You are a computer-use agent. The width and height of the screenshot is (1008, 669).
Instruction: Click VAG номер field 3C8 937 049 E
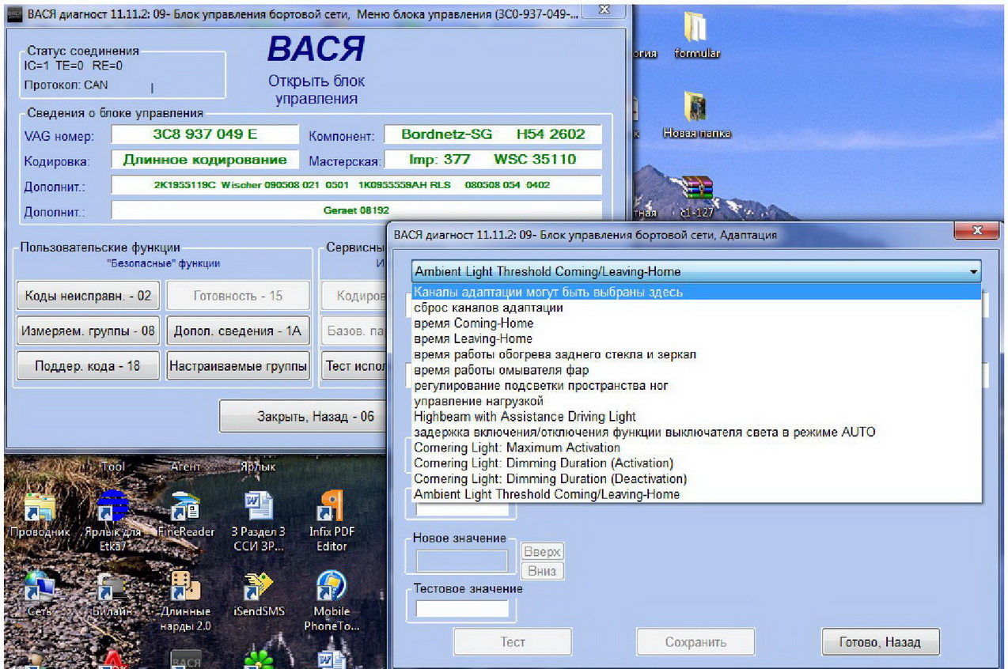pyautogui.click(x=205, y=134)
